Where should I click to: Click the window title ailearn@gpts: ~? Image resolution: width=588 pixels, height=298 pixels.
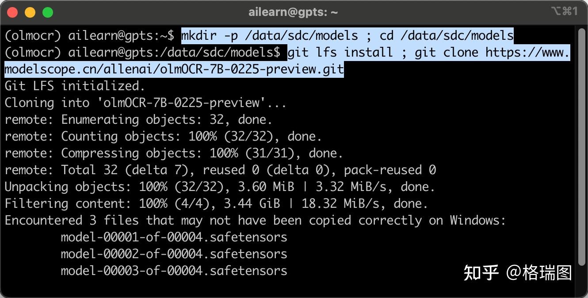[293, 12]
